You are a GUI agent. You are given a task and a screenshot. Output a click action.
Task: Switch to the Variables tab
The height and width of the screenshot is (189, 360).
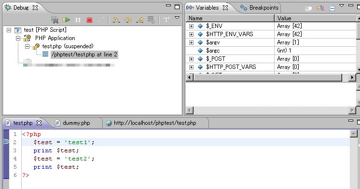pos(207,8)
